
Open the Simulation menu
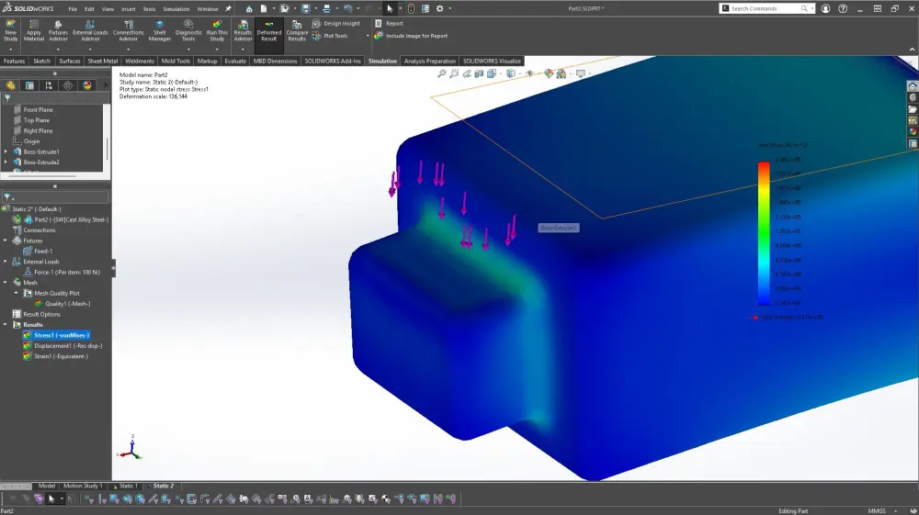point(176,9)
